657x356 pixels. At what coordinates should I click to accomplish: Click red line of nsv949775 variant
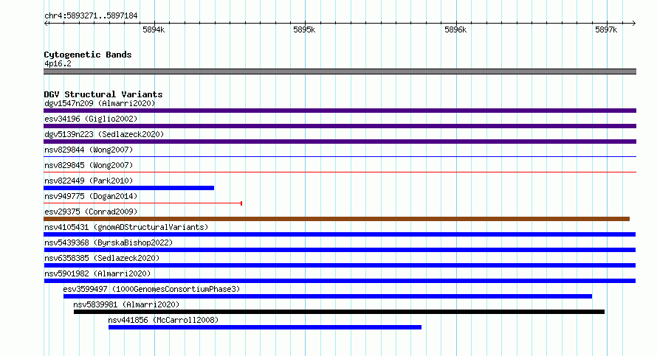point(143,203)
